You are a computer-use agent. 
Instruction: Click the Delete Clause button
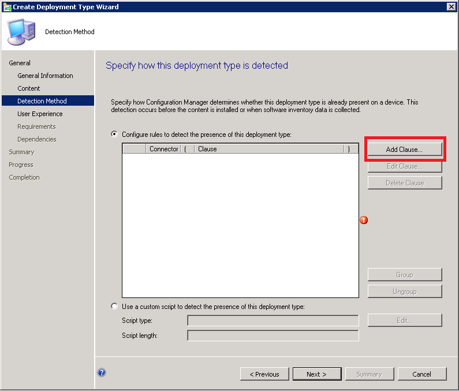tap(405, 183)
